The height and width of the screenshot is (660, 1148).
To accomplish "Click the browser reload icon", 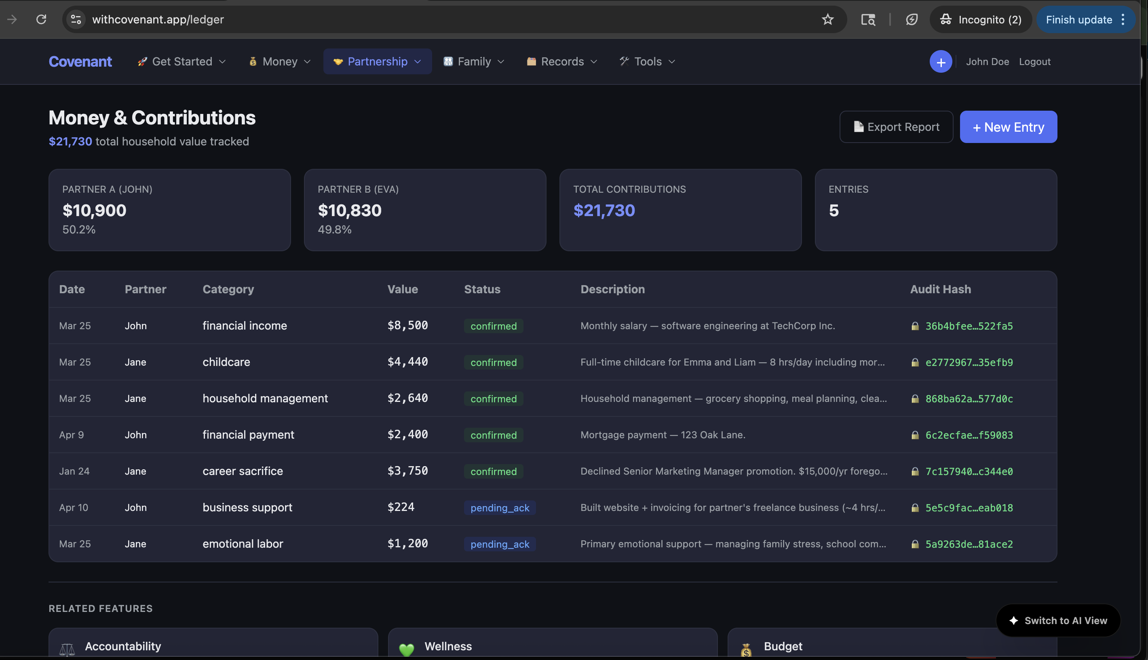I will [41, 19].
